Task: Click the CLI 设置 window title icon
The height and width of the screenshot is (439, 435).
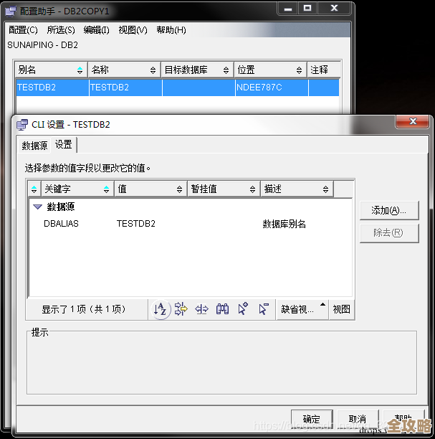Action: pyautogui.click(x=22, y=125)
